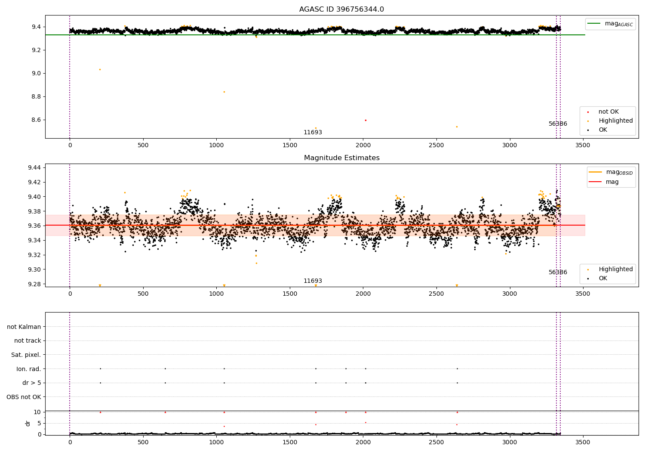Click the 11693 annotation in Magnitude Estimates plot

click(313, 281)
